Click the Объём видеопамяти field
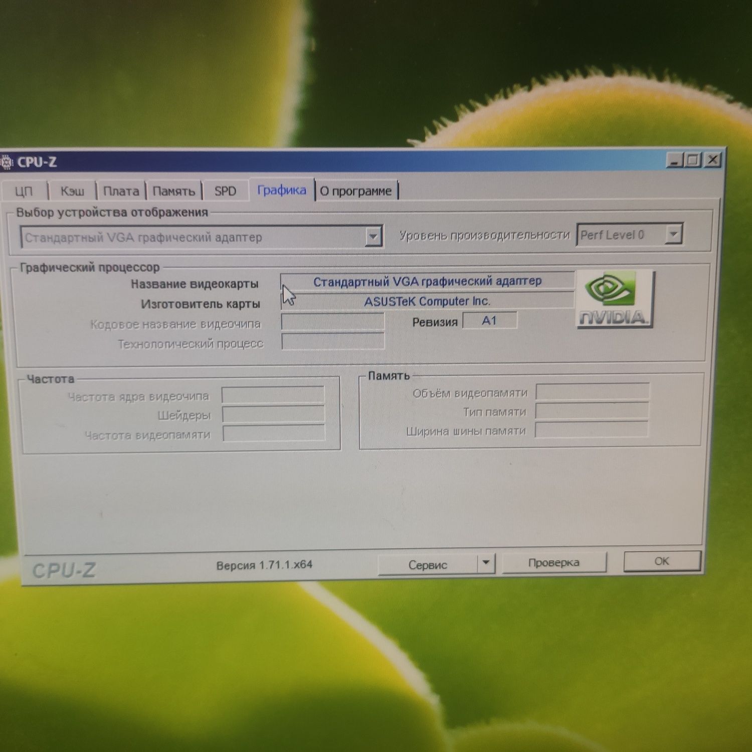Image resolution: width=752 pixels, height=752 pixels. click(x=593, y=392)
